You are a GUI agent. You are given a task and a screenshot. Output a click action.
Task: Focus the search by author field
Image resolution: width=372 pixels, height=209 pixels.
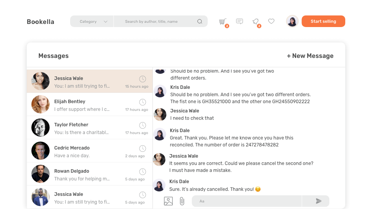coord(160,22)
